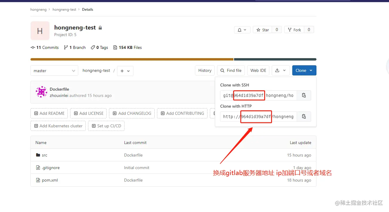The height and width of the screenshot is (212, 389).
Task: Copy the SSH clone URL
Action: (304, 95)
